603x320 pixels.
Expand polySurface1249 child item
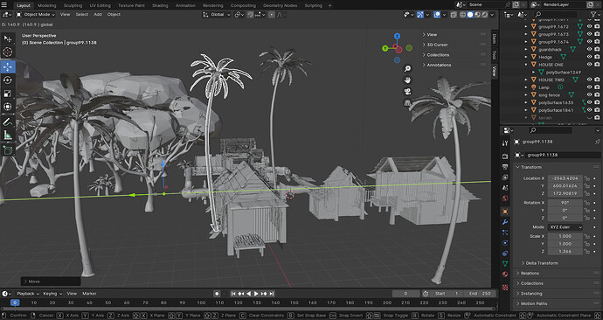(533, 73)
